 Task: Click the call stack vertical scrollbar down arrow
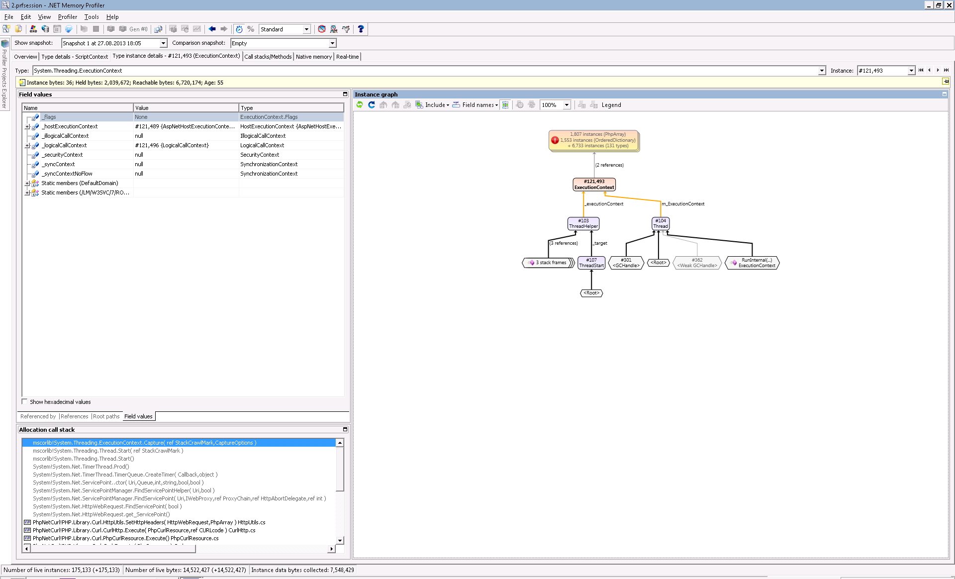click(340, 540)
